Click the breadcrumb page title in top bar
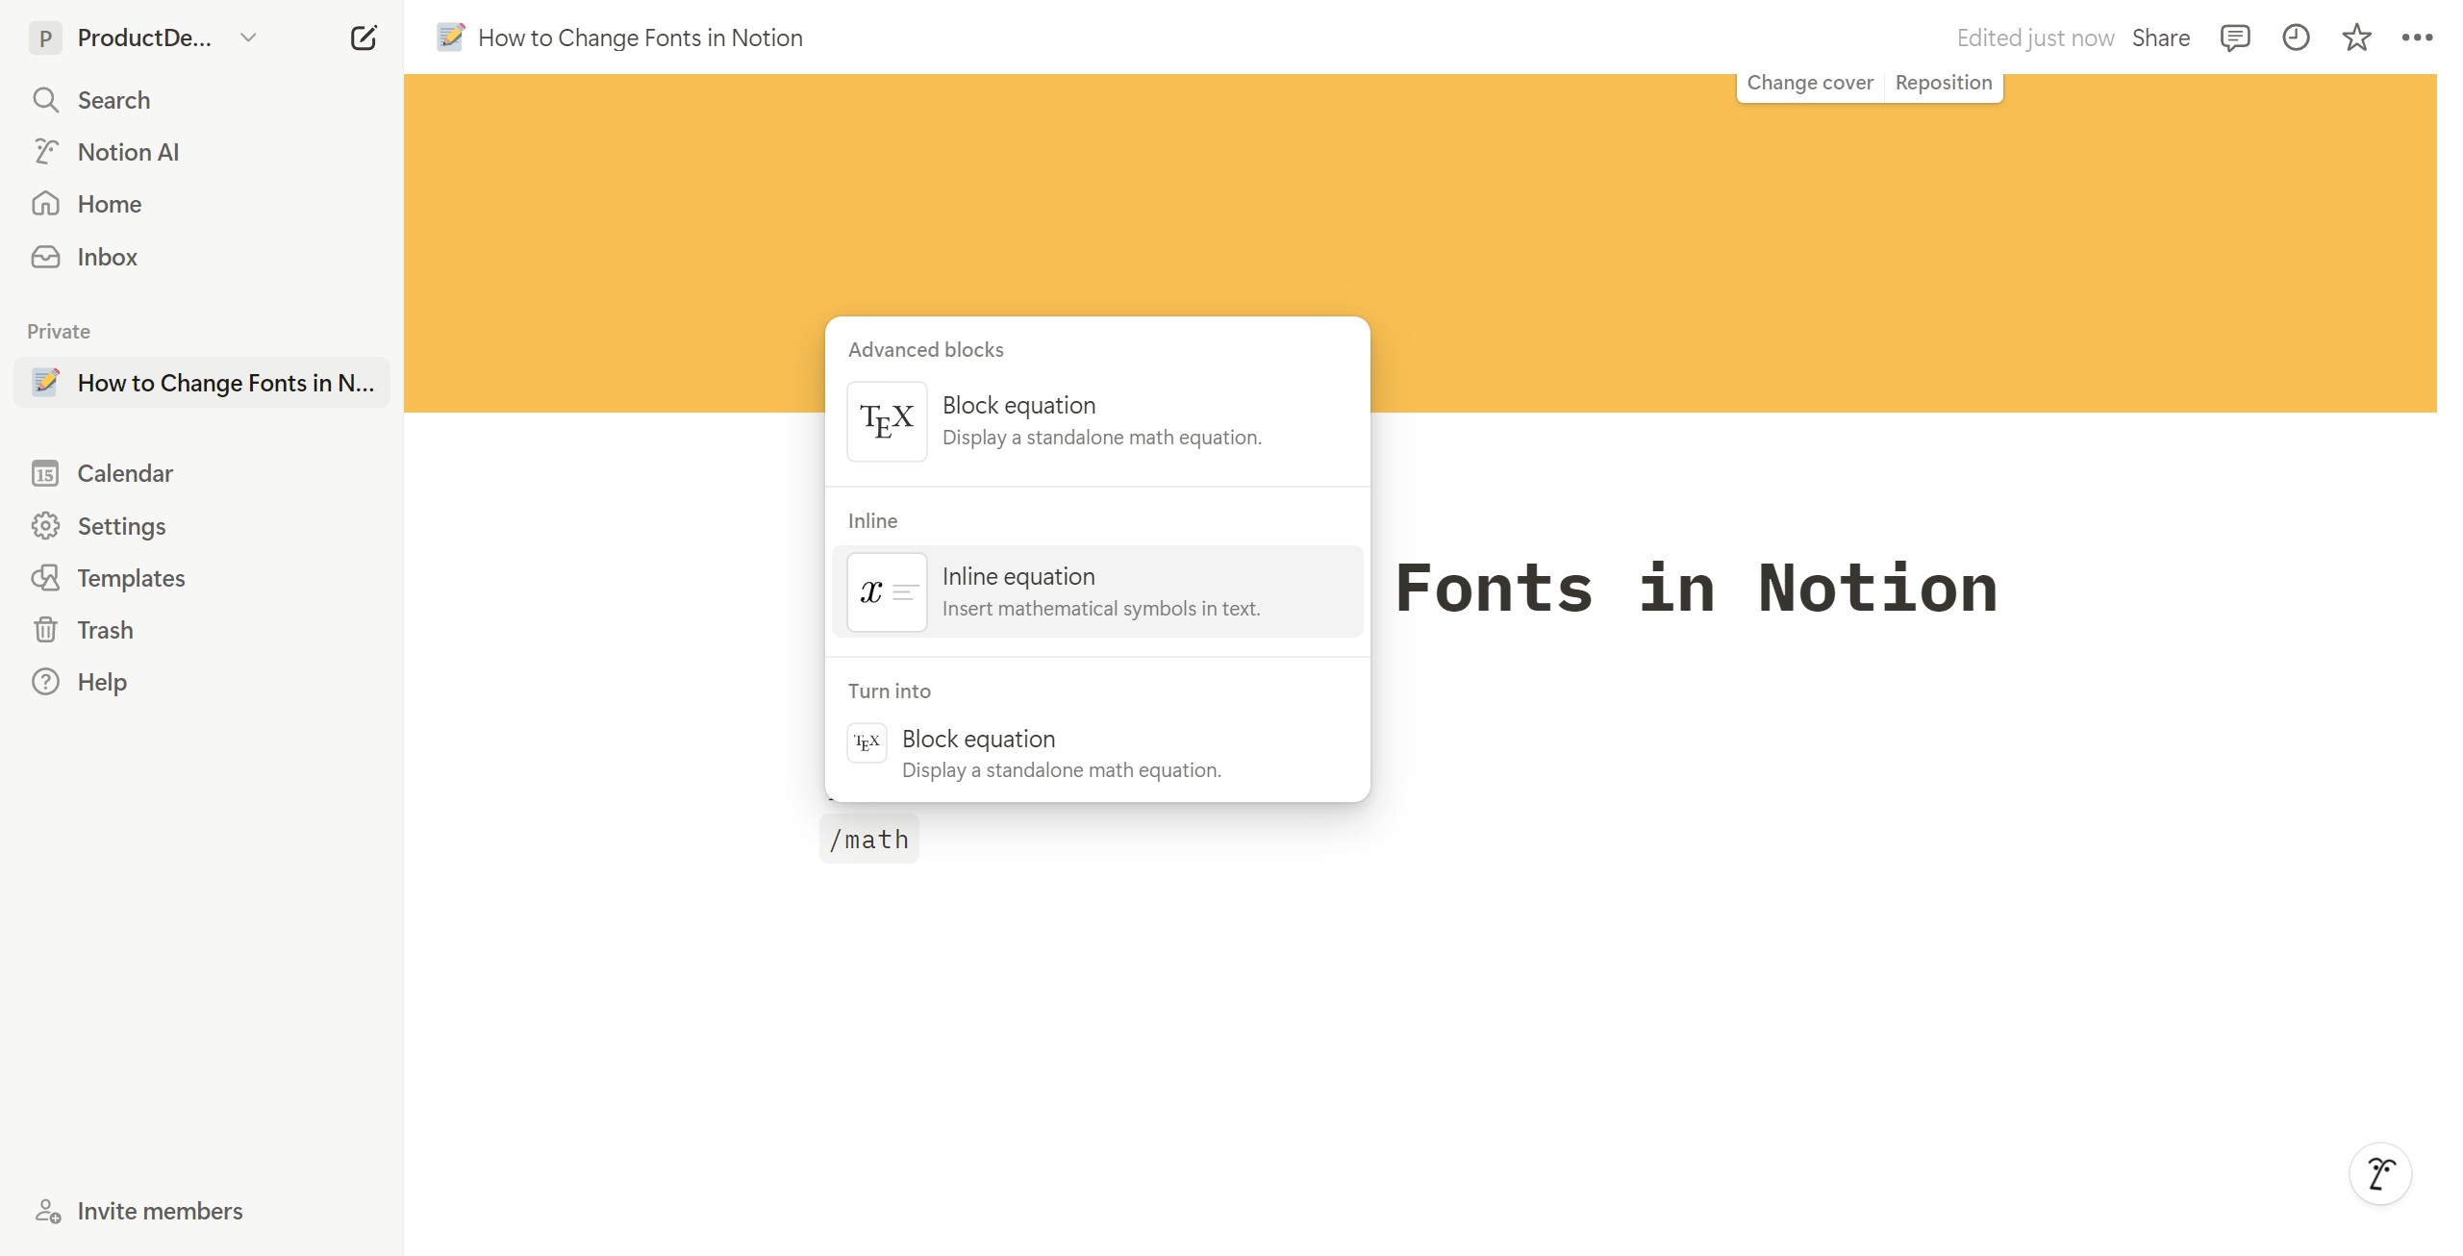 click(x=640, y=38)
